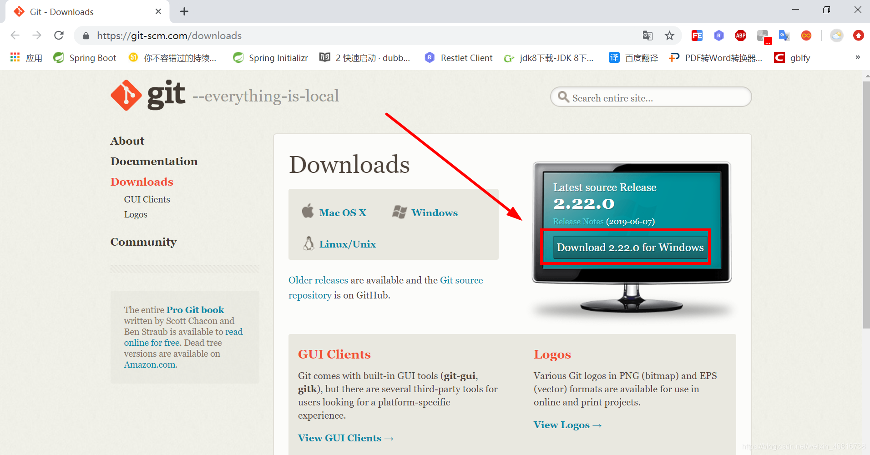Open the orange infinity extension icon
The width and height of the screenshot is (870, 455).
(806, 35)
